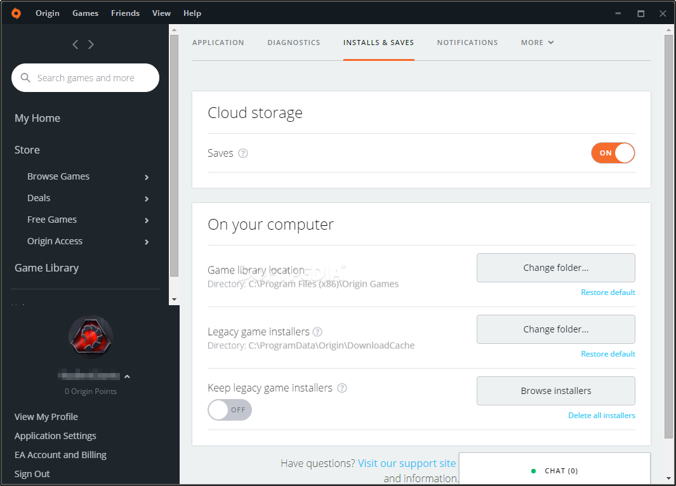Viewport: 676px width, 486px height.
Task: Minimize the Origin window
Action: coord(618,13)
